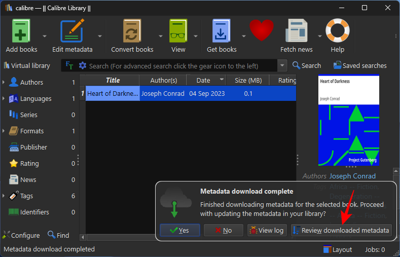The image size is (400, 257).
Task: Open the Layout button
Action: (338, 249)
